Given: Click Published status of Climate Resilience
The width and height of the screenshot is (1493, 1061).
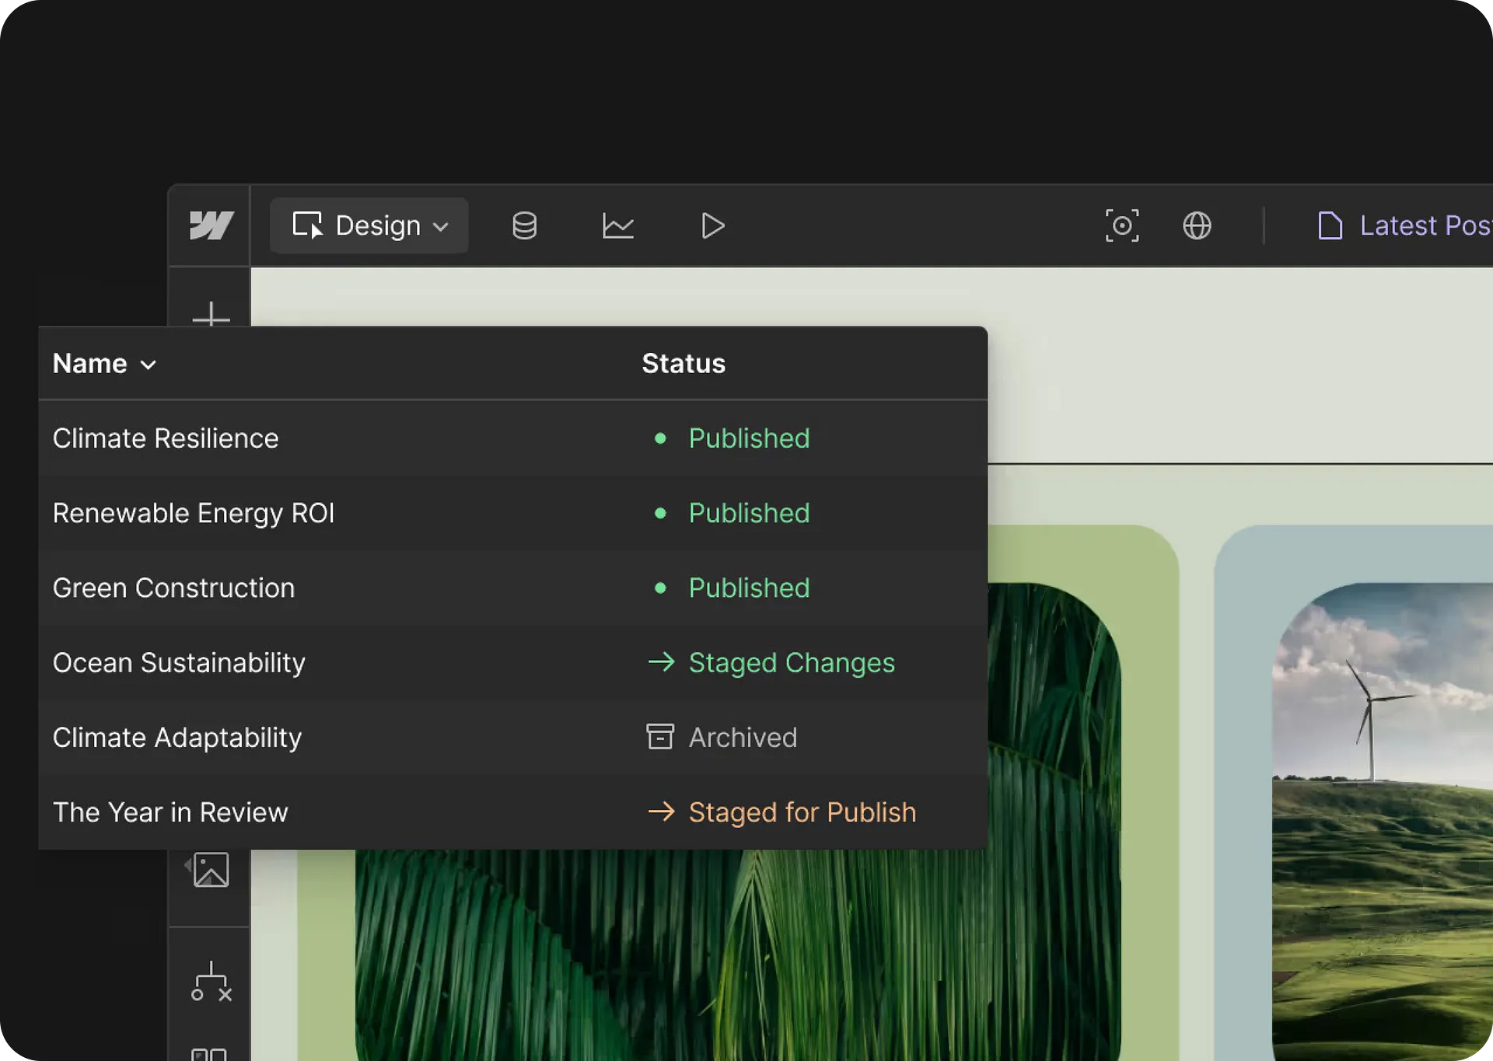Looking at the screenshot, I should [x=749, y=438].
